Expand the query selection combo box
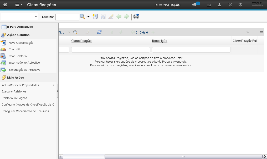Viewport: 267px width, 159px height. 36,17
